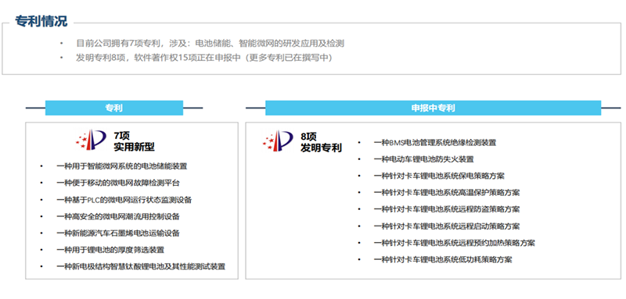Click 一种用于锂电池的厚度筛选装置
This screenshot has width=626, height=299.
[110, 250]
